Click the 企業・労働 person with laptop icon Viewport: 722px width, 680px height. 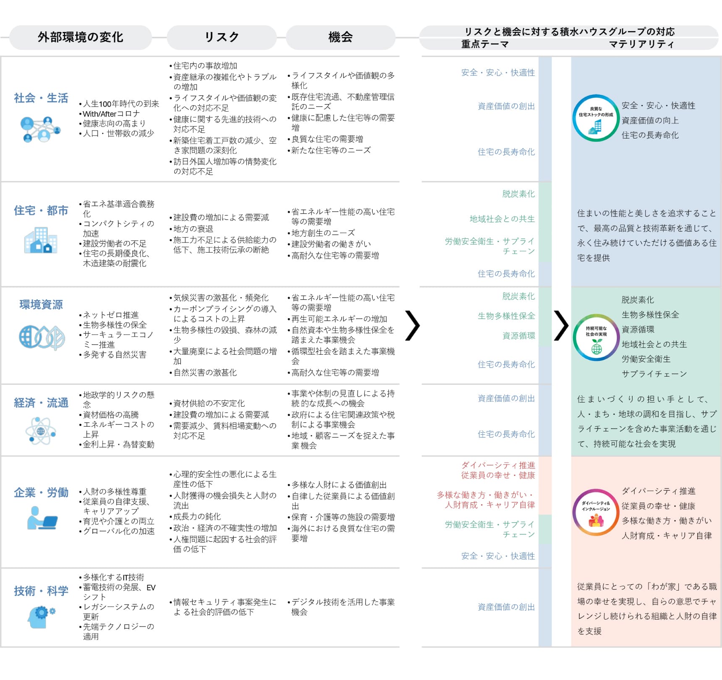[42, 518]
